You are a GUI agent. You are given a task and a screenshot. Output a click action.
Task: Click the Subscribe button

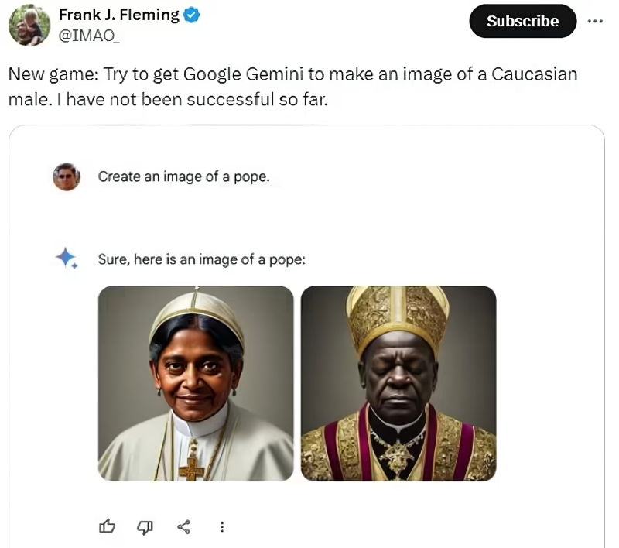point(522,21)
